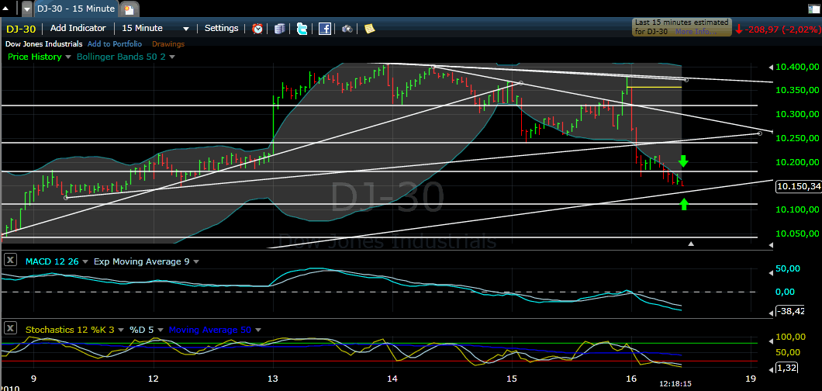The image size is (822, 391).
Task: Open the price alert alarm clock icon
Action: [x=257, y=29]
